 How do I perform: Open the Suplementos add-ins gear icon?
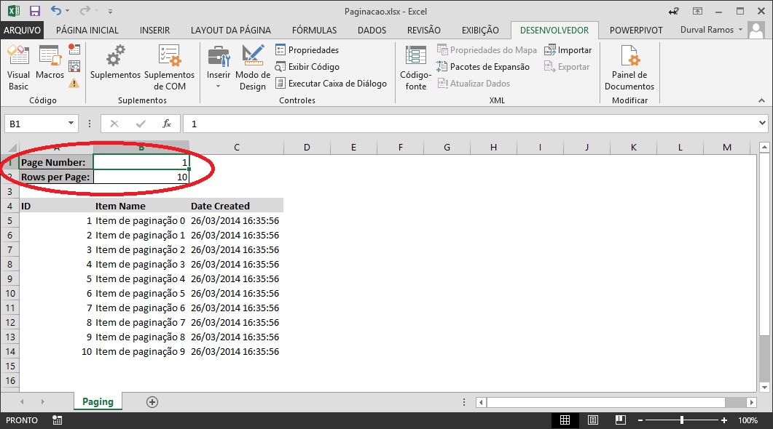[x=115, y=63]
